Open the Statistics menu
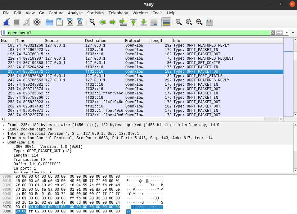This screenshot has width=297, height=214. [95, 13]
